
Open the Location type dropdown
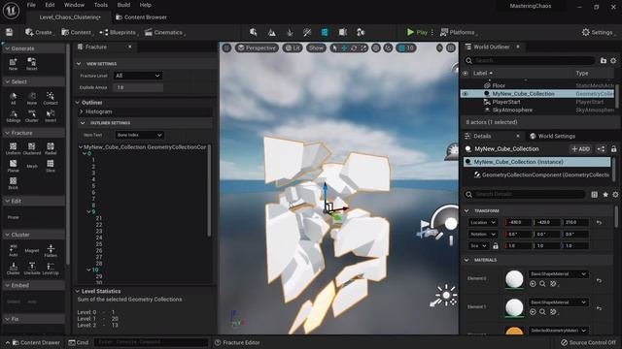[x=483, y=222]
